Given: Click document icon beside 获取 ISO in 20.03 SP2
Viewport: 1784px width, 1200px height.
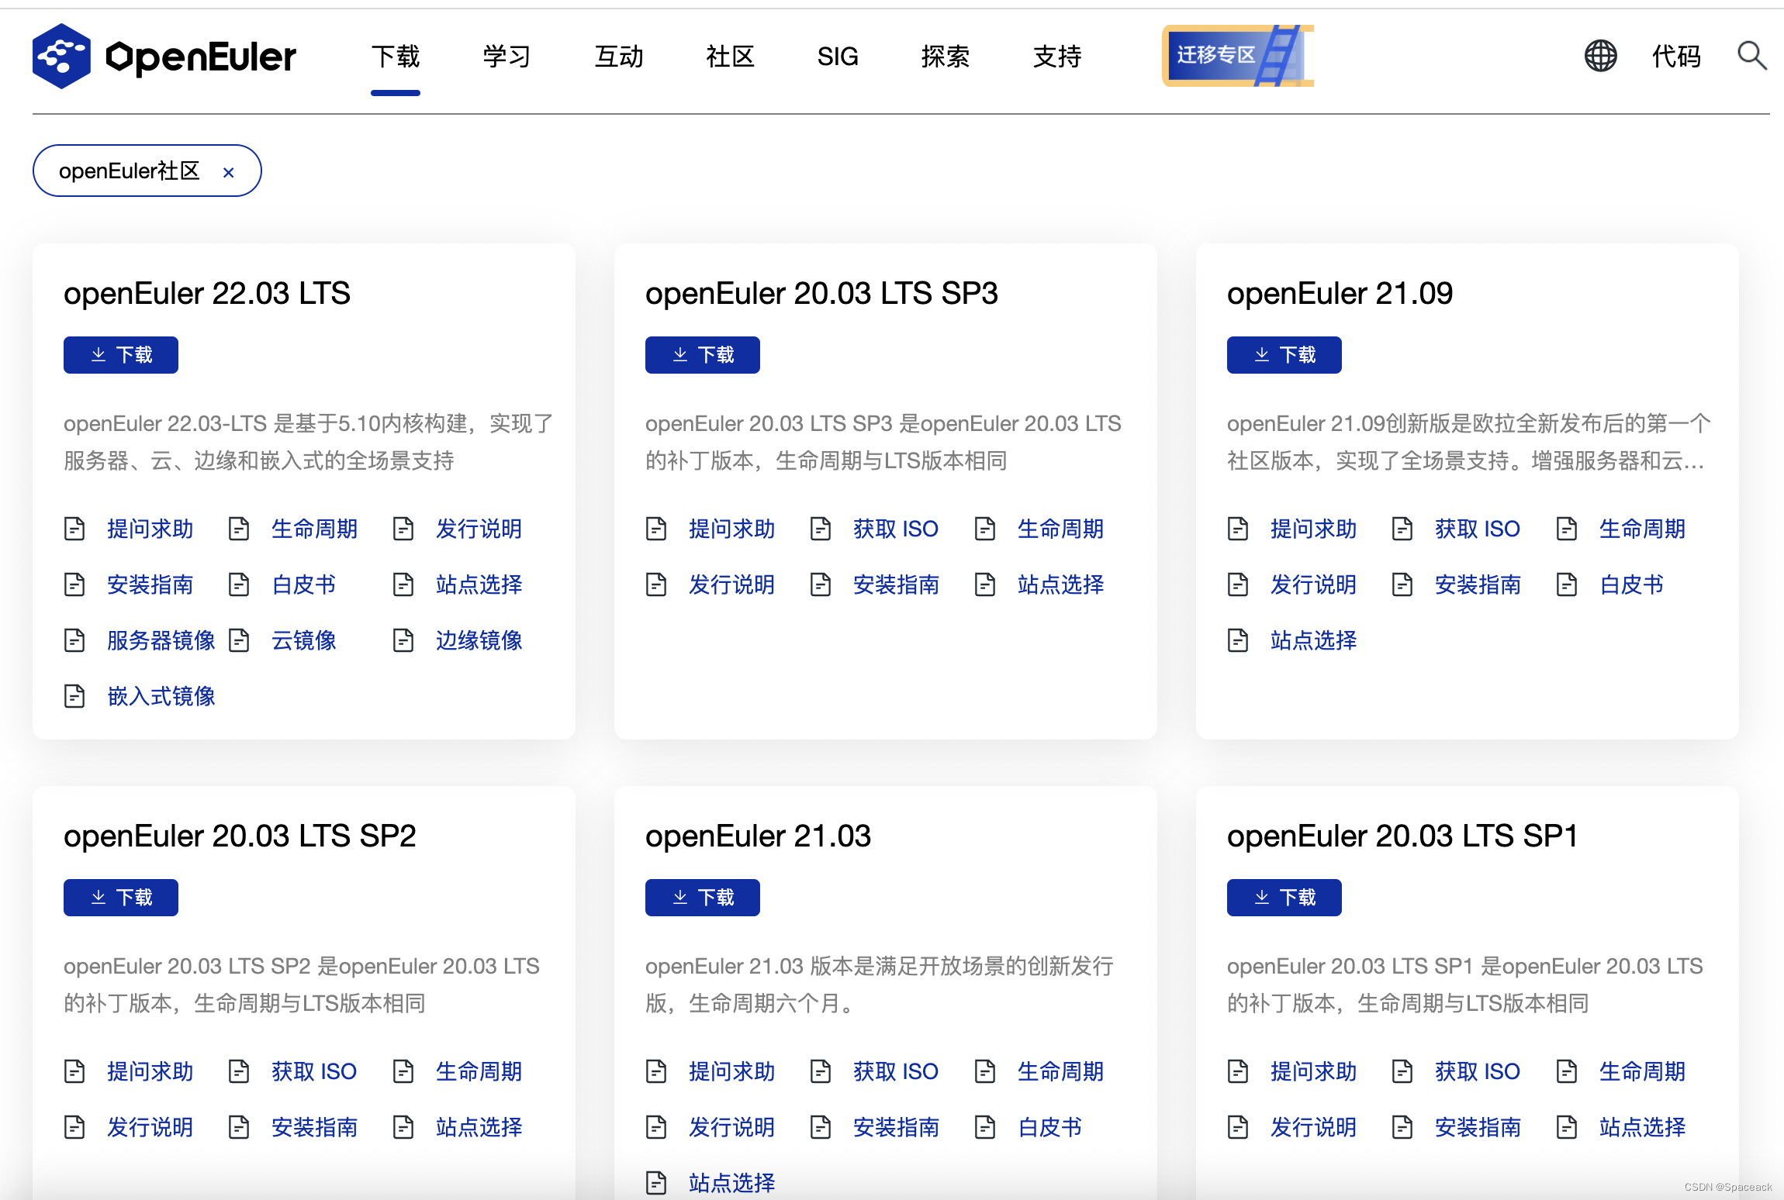Looking at the screenshot, I should pyautogui.click(x=239, y=1071).
